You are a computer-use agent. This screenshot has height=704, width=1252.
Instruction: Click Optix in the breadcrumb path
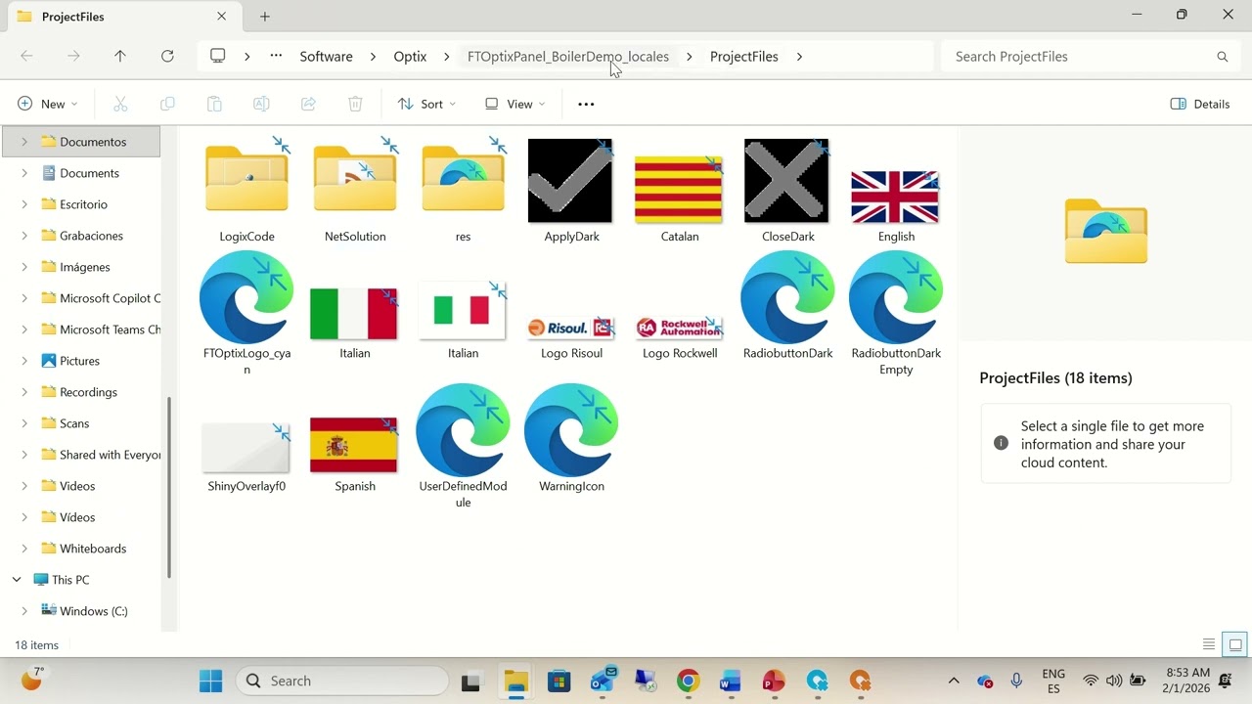pos(410,57)
